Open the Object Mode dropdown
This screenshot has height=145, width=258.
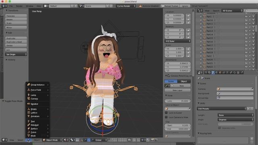pyautogui.click(x=52, y=140)
